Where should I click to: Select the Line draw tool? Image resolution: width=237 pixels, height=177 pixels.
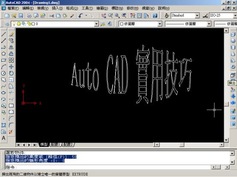3,34
